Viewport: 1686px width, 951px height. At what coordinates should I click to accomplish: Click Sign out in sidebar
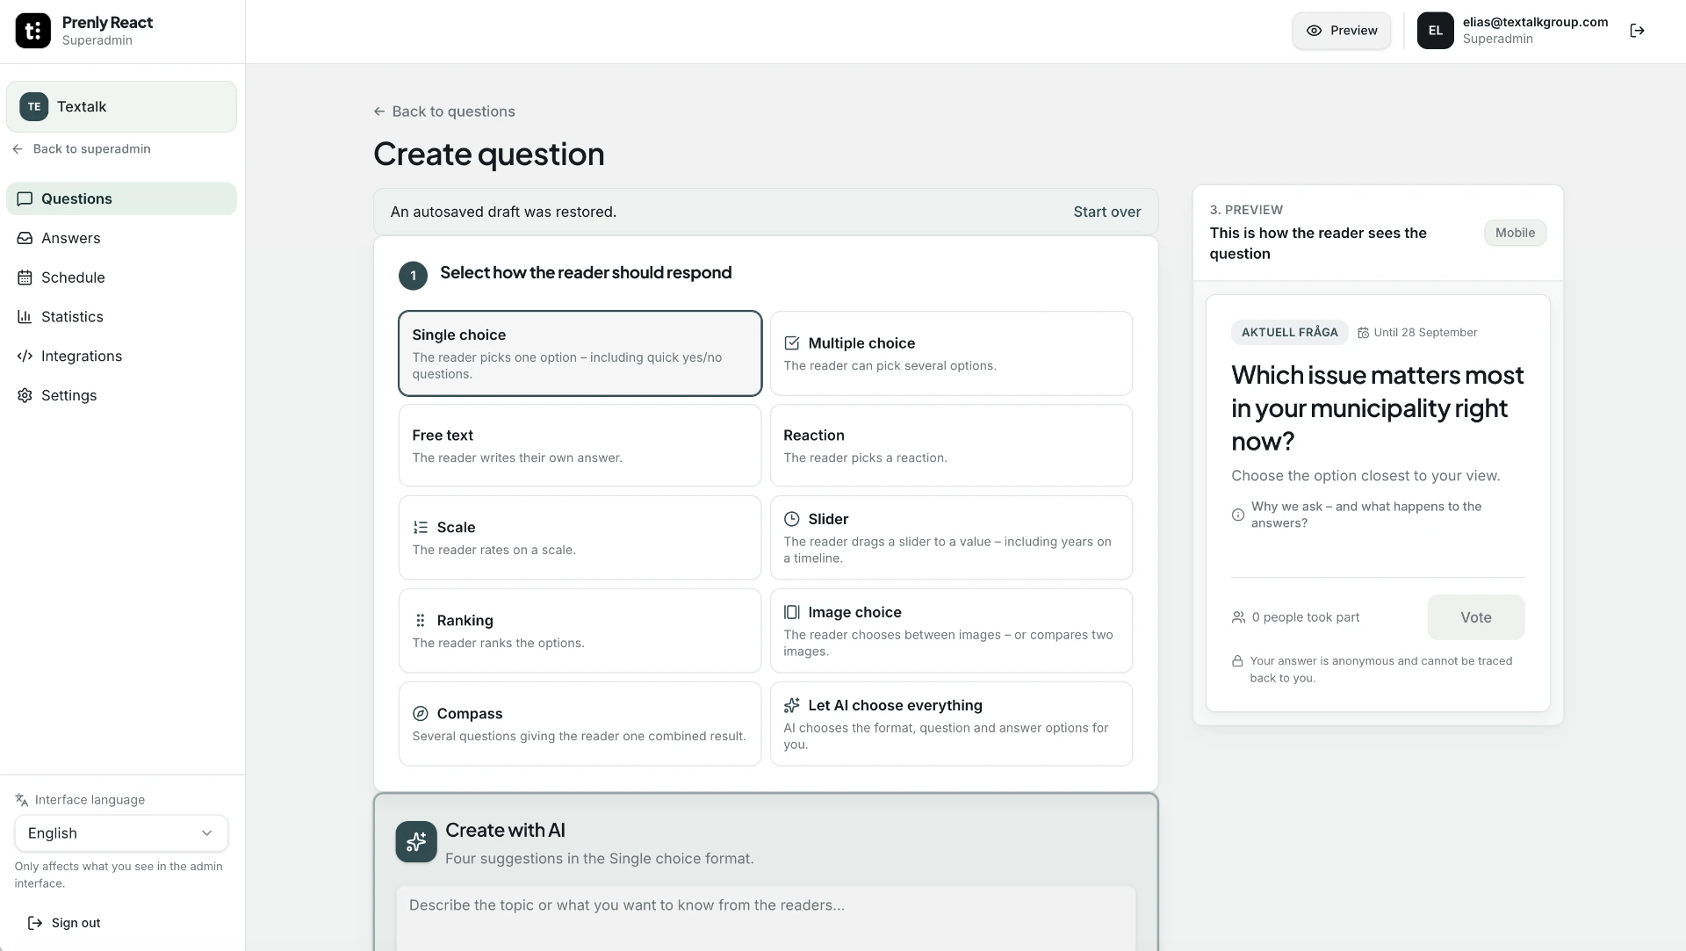tap(64, 923)
